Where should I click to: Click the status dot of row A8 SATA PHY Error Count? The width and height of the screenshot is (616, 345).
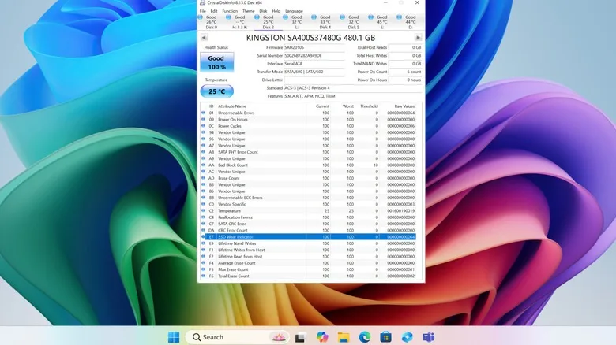click(203, 152)
